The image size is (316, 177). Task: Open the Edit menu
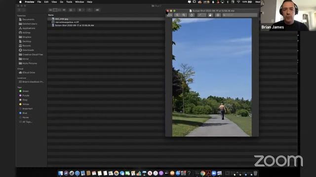tap(46, 2)
